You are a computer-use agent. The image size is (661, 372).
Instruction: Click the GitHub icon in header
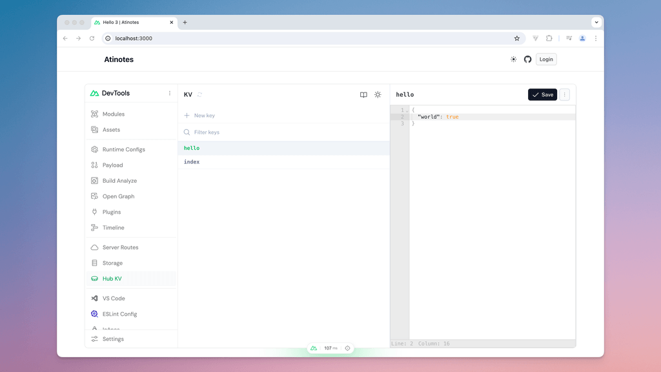coord(527,59)
